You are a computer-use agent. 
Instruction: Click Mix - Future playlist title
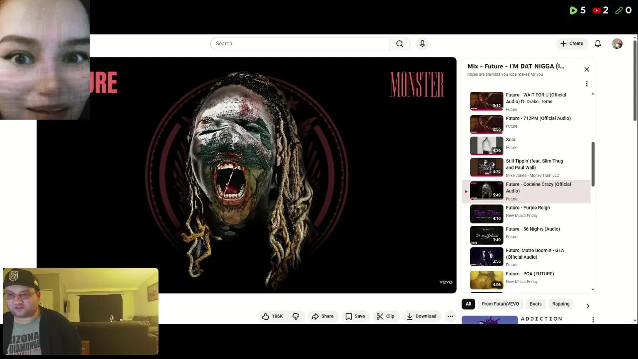pyautogui.click(x=516, y=66)
